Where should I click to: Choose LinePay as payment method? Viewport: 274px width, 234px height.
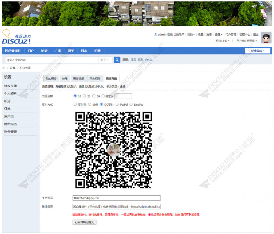(131, 104)
